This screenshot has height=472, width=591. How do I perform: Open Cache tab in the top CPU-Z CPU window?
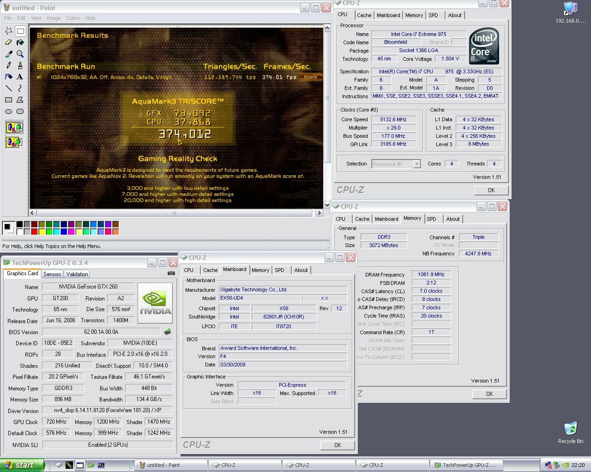point(364,15)
